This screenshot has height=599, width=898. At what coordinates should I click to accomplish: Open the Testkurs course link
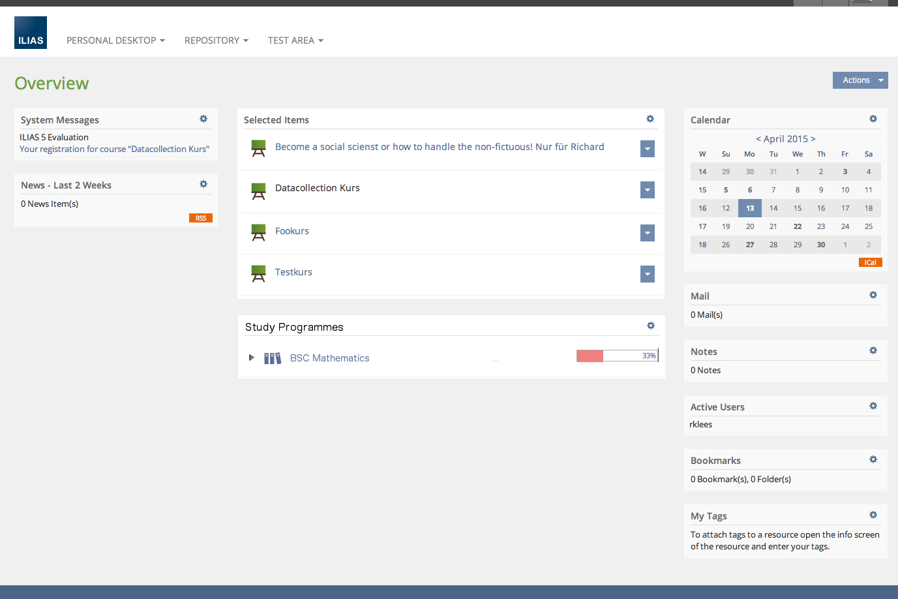point(293,272)
